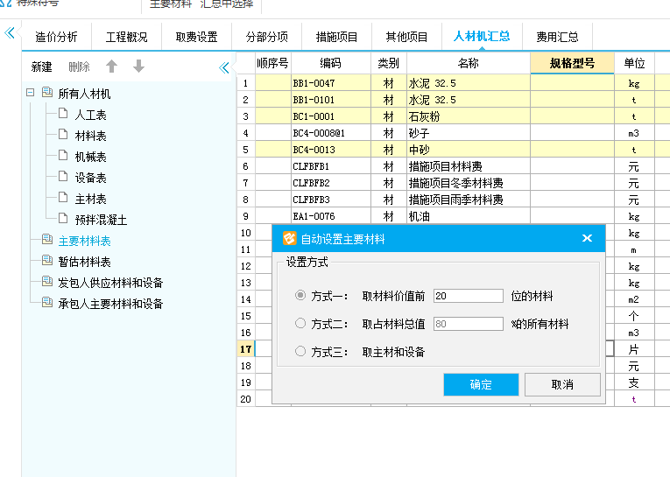Open 人工表 in the tree

90,115
